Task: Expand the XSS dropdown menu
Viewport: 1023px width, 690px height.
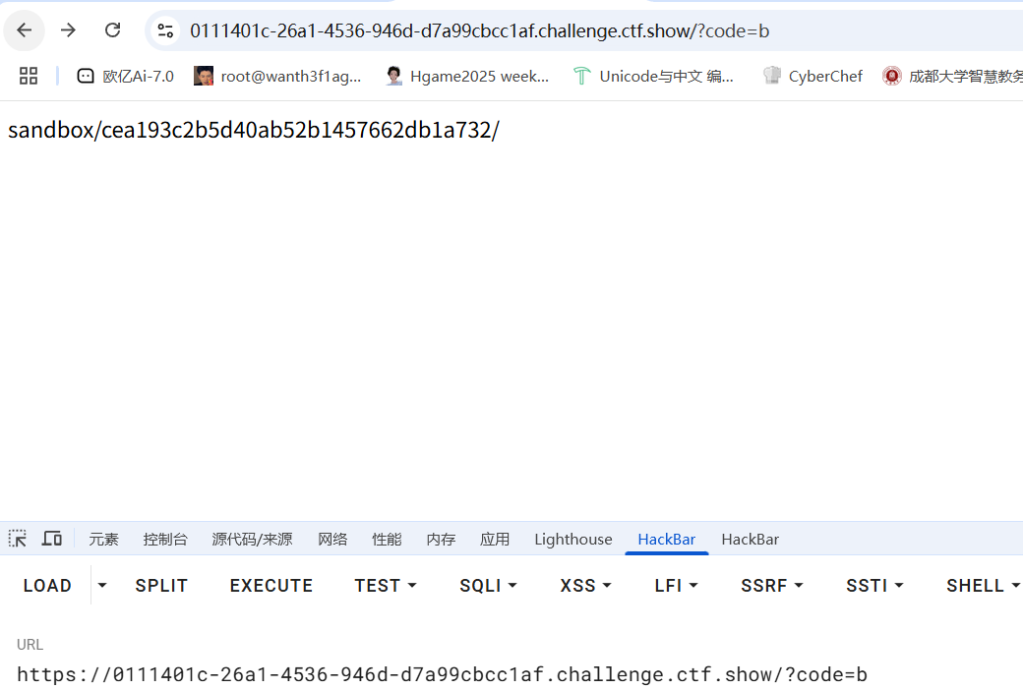Action: pyautogui.click(x=585, y=585)
